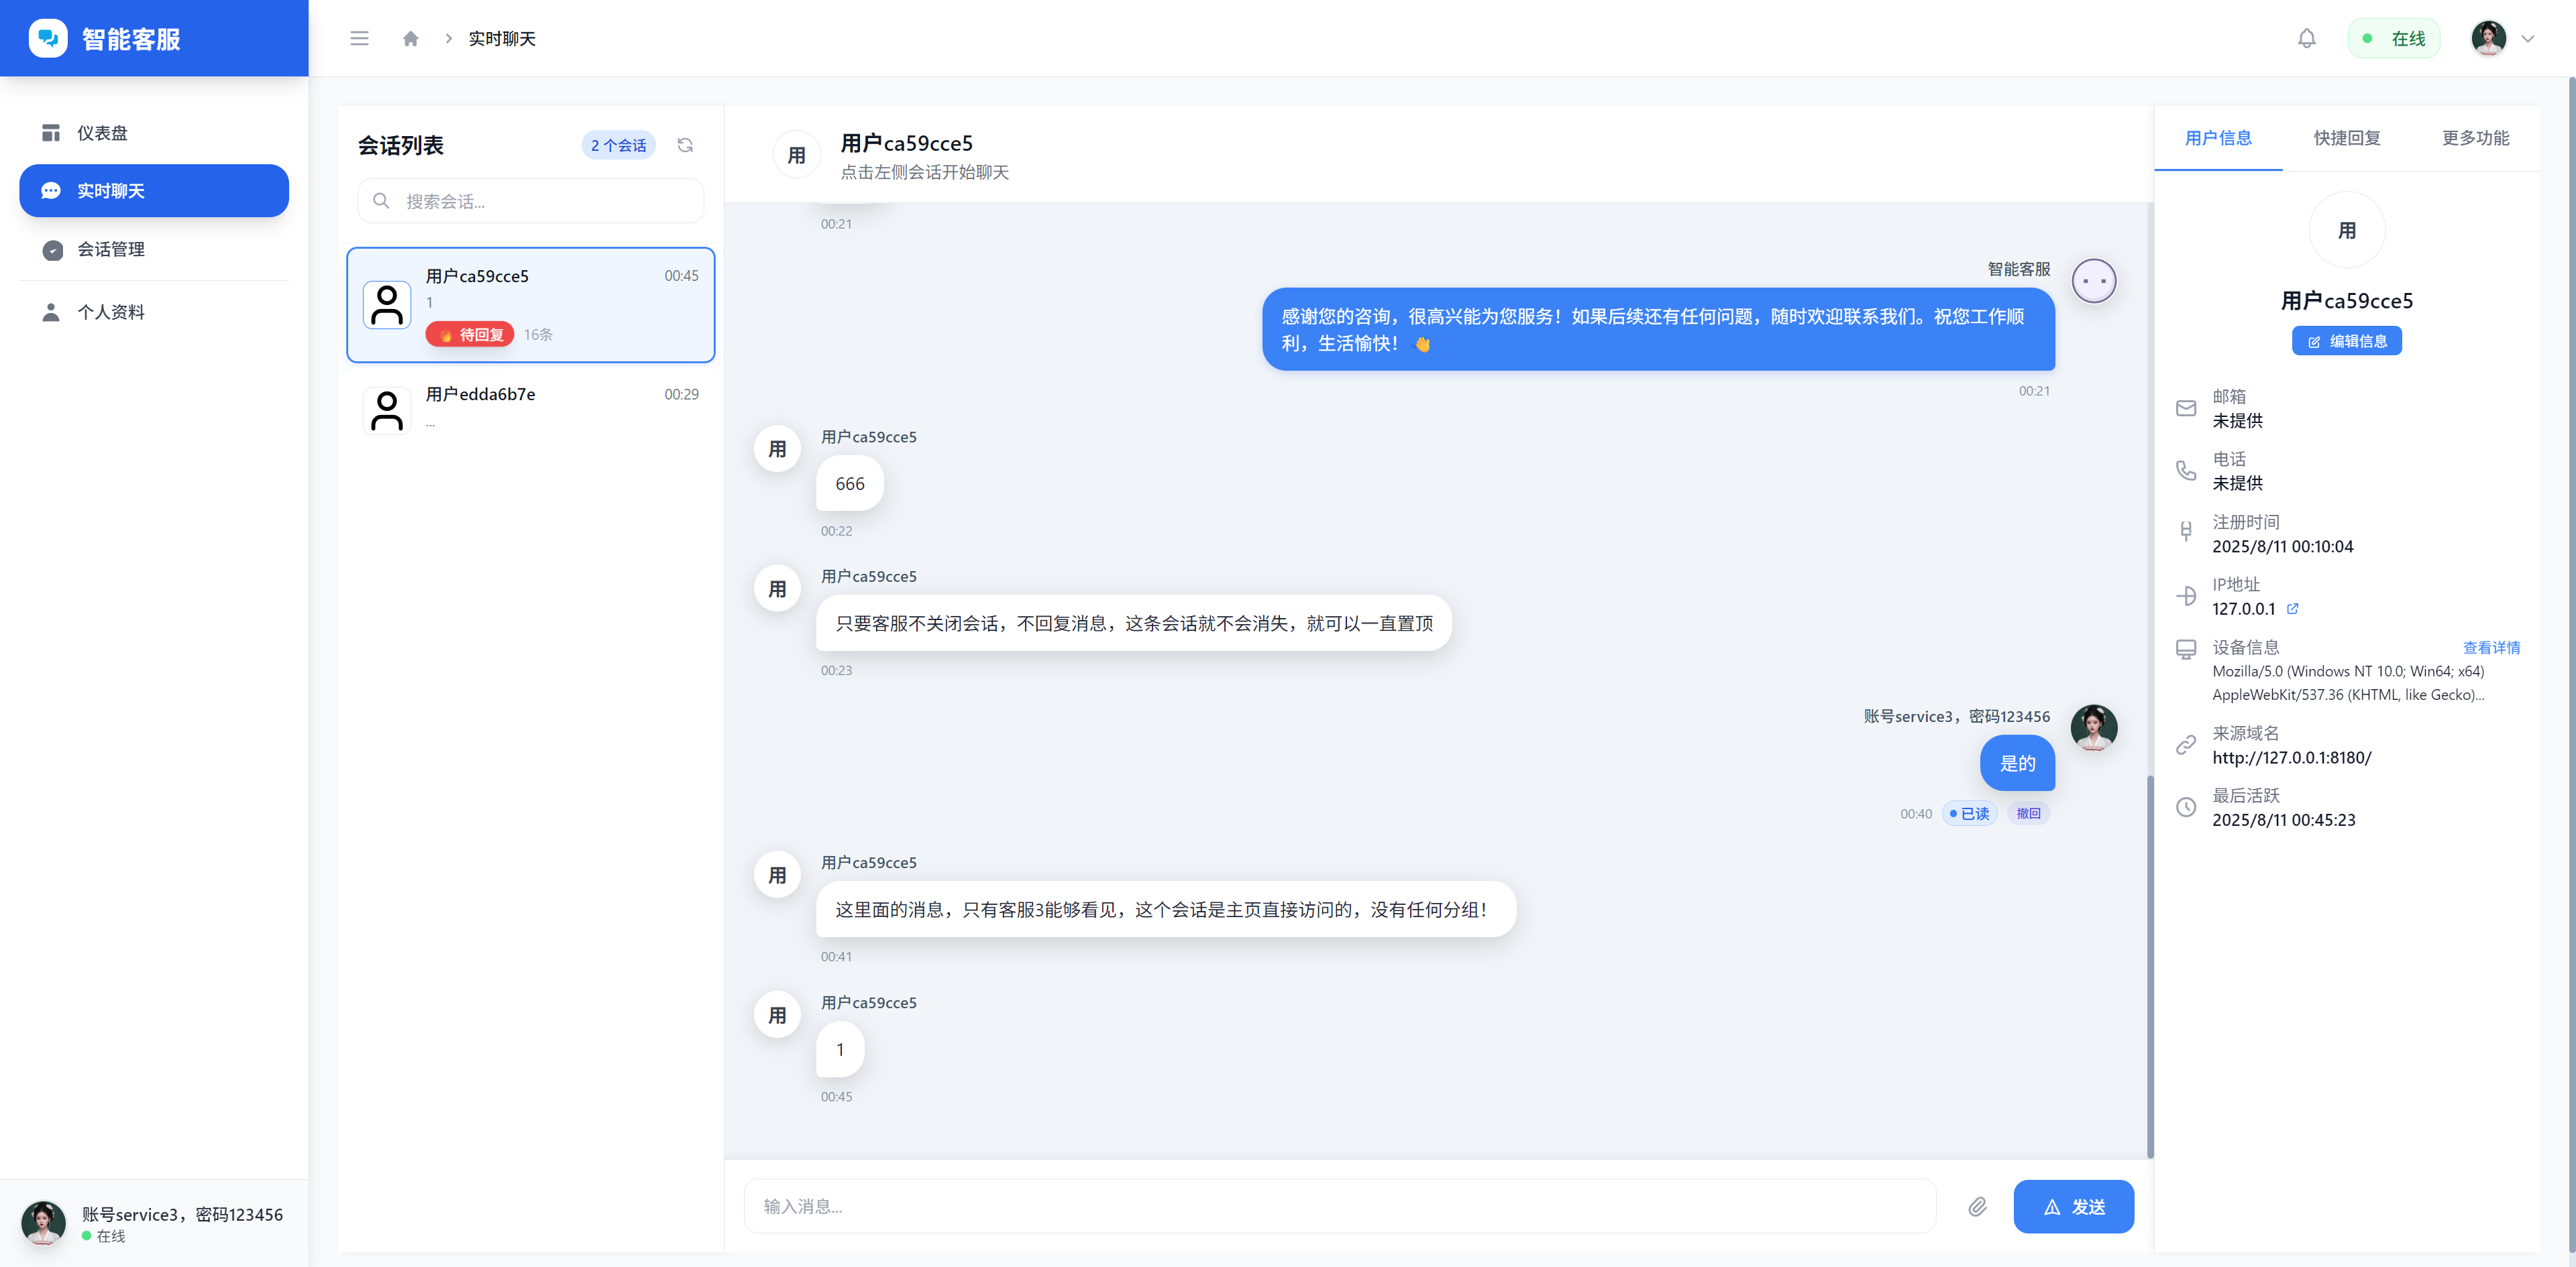Select conversation with 用户edda6b7e
Image resolution: width=2576 pixels, height=1267 pixels.
531,408
